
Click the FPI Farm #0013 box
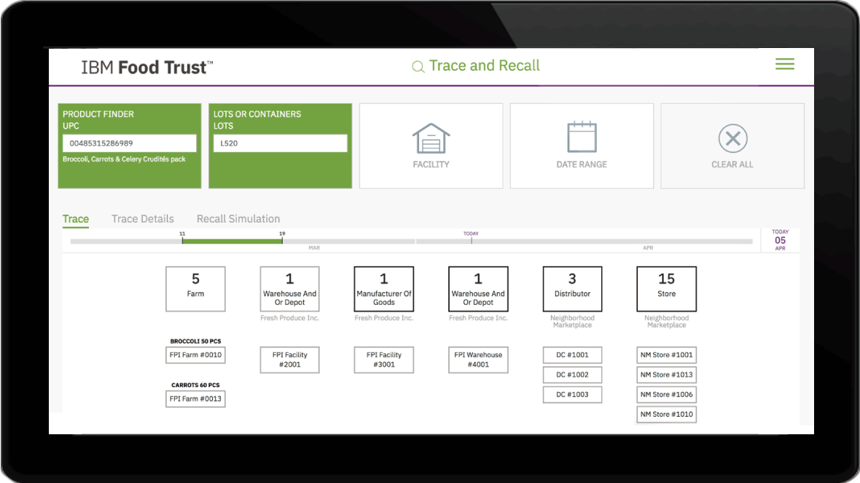[195, 399]
